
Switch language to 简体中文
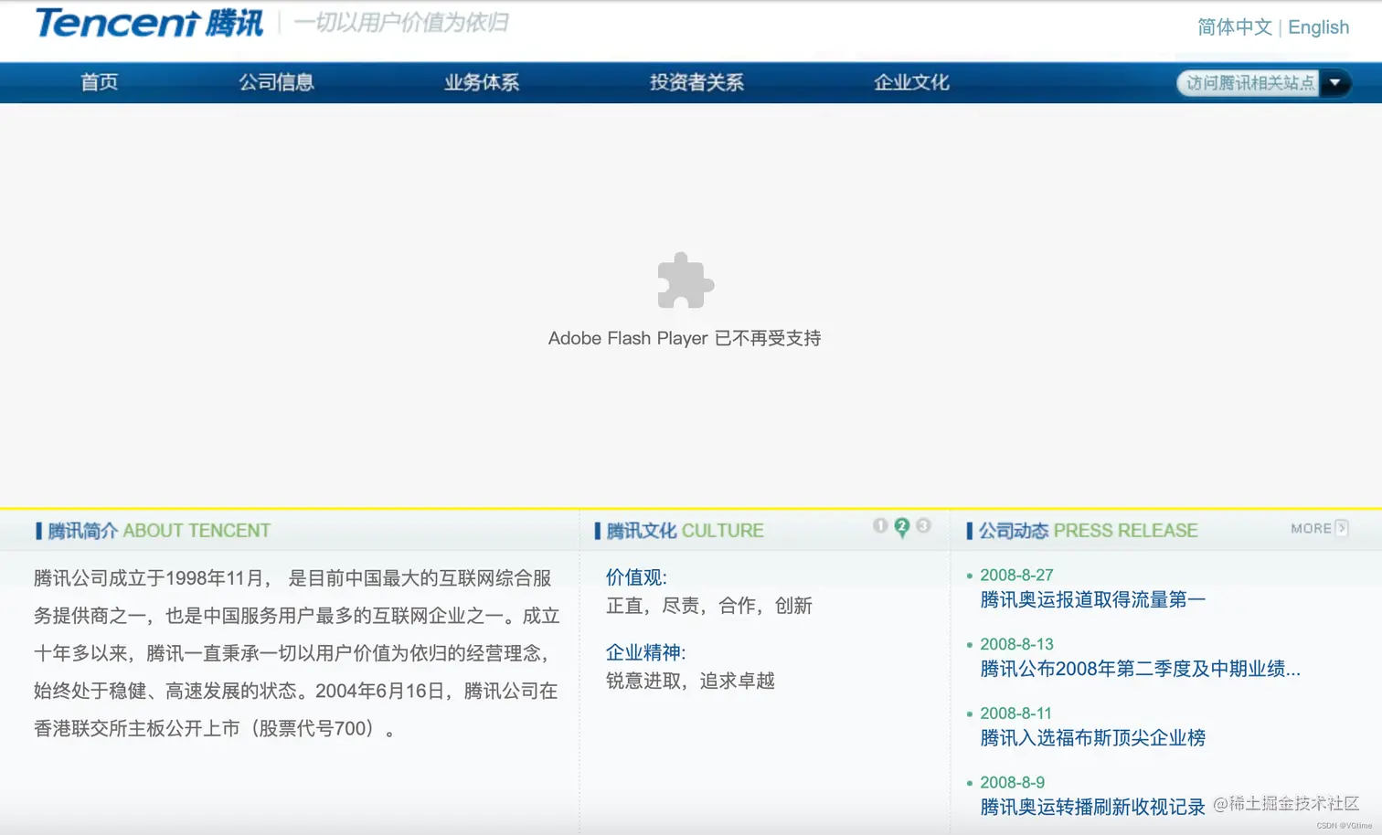click(1235, 27)
